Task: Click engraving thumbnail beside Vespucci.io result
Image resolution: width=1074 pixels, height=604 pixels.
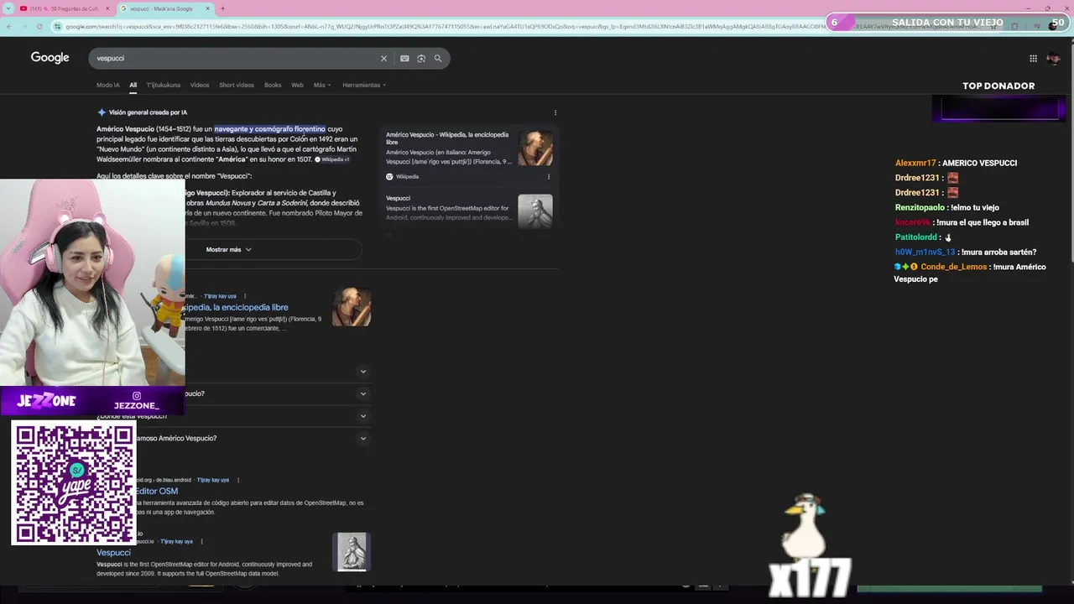Action: [x=352, y=551]
